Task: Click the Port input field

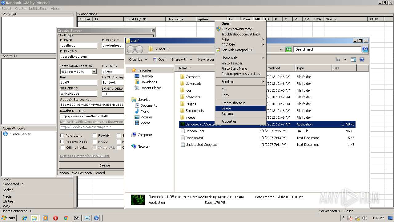Action: (78, 83)
